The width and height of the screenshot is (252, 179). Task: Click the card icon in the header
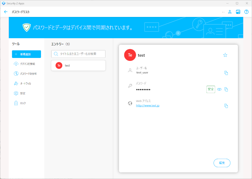coord(238,12)
